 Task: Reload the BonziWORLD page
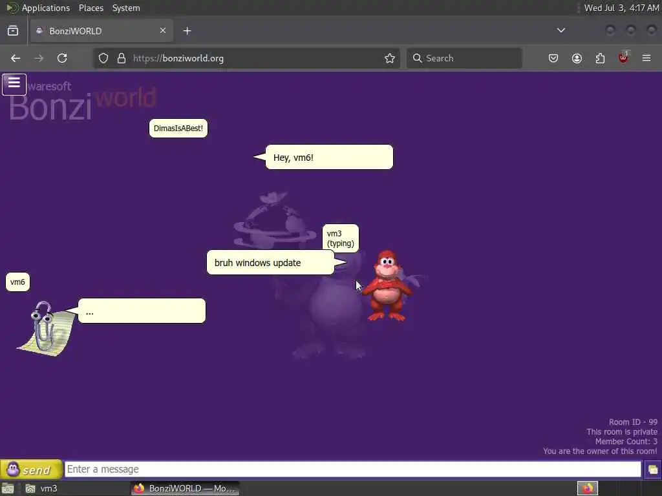coord(62,58)
